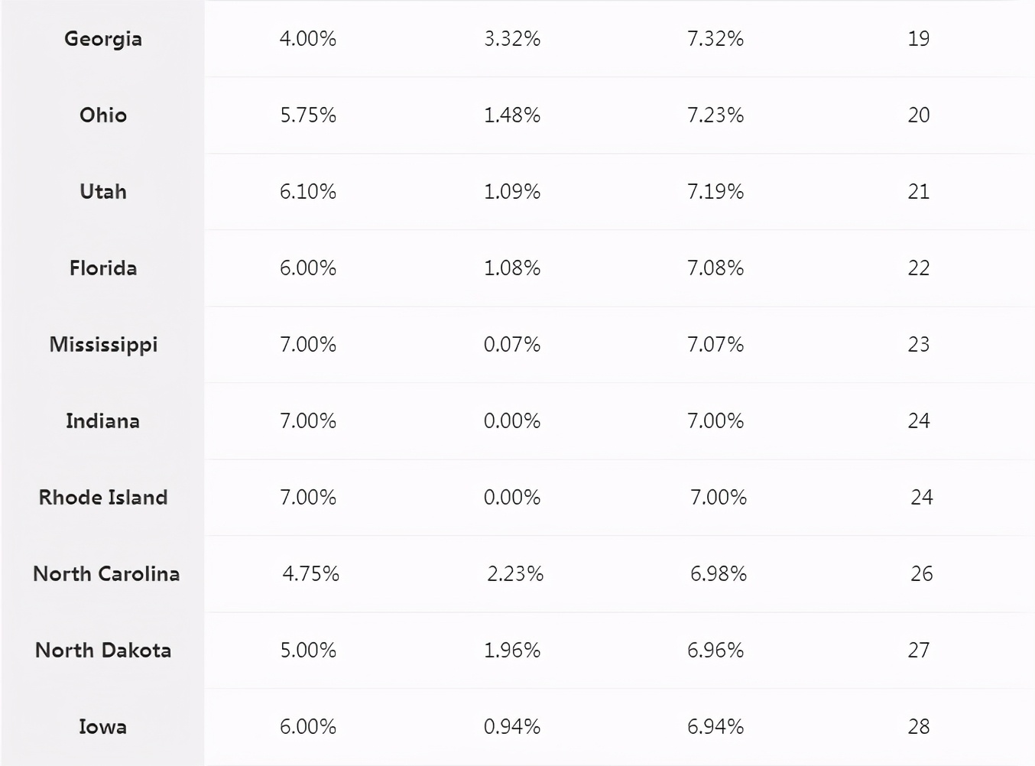Click the Rhode Island row header

[x=103, y=498]
